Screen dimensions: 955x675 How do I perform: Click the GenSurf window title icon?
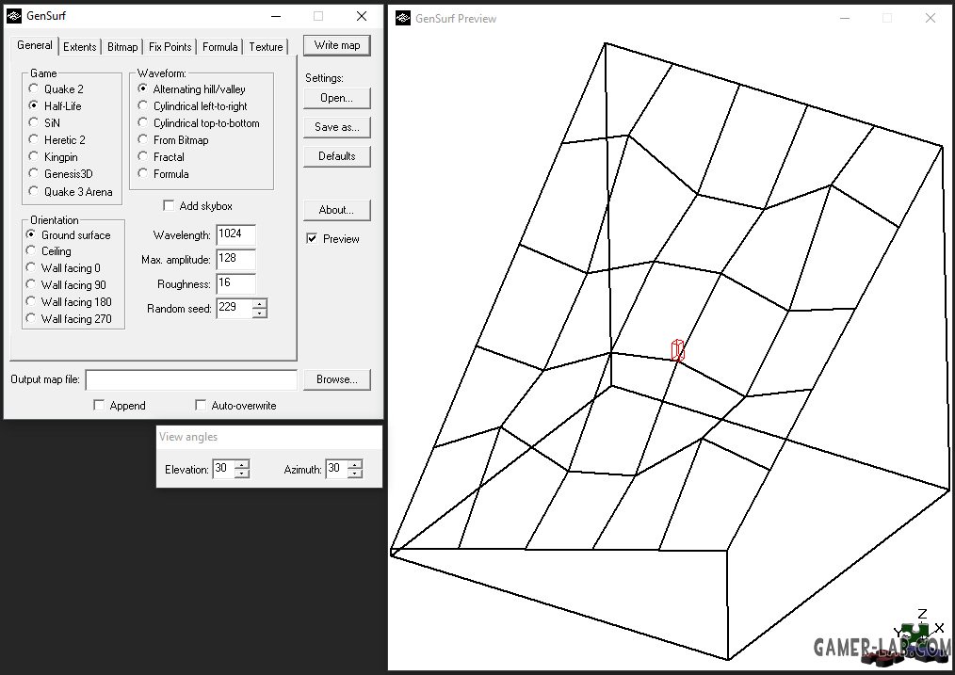[x=13, y=16]
